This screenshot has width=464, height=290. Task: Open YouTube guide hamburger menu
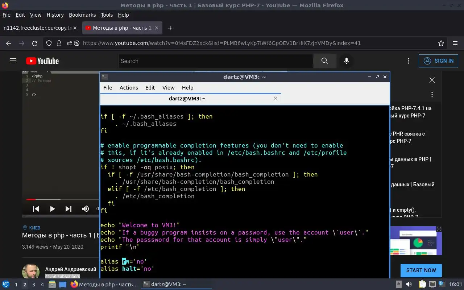pos(13,61)
